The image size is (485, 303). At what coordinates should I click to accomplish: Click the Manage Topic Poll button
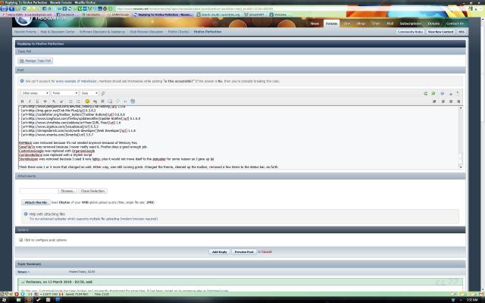(36, 61)
